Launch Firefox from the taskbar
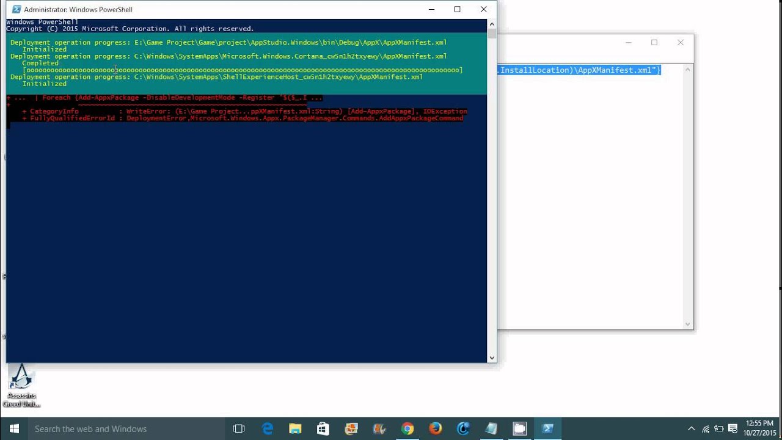 point(436,429)
